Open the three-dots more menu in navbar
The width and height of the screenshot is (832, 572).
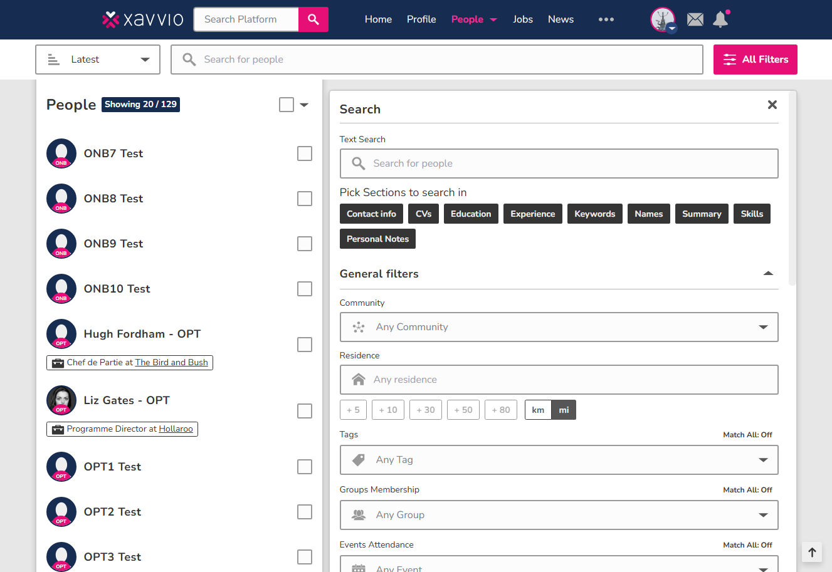click(606, 19)
